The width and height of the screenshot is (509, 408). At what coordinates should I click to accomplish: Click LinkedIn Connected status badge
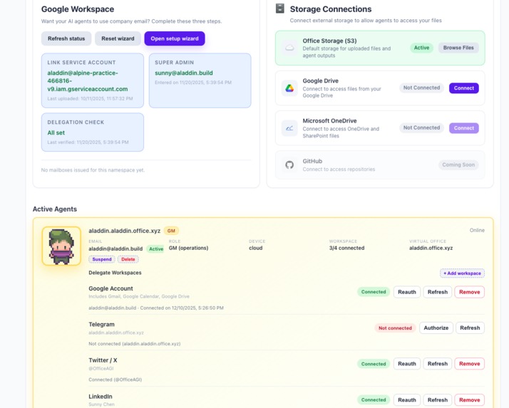[374, 400]
